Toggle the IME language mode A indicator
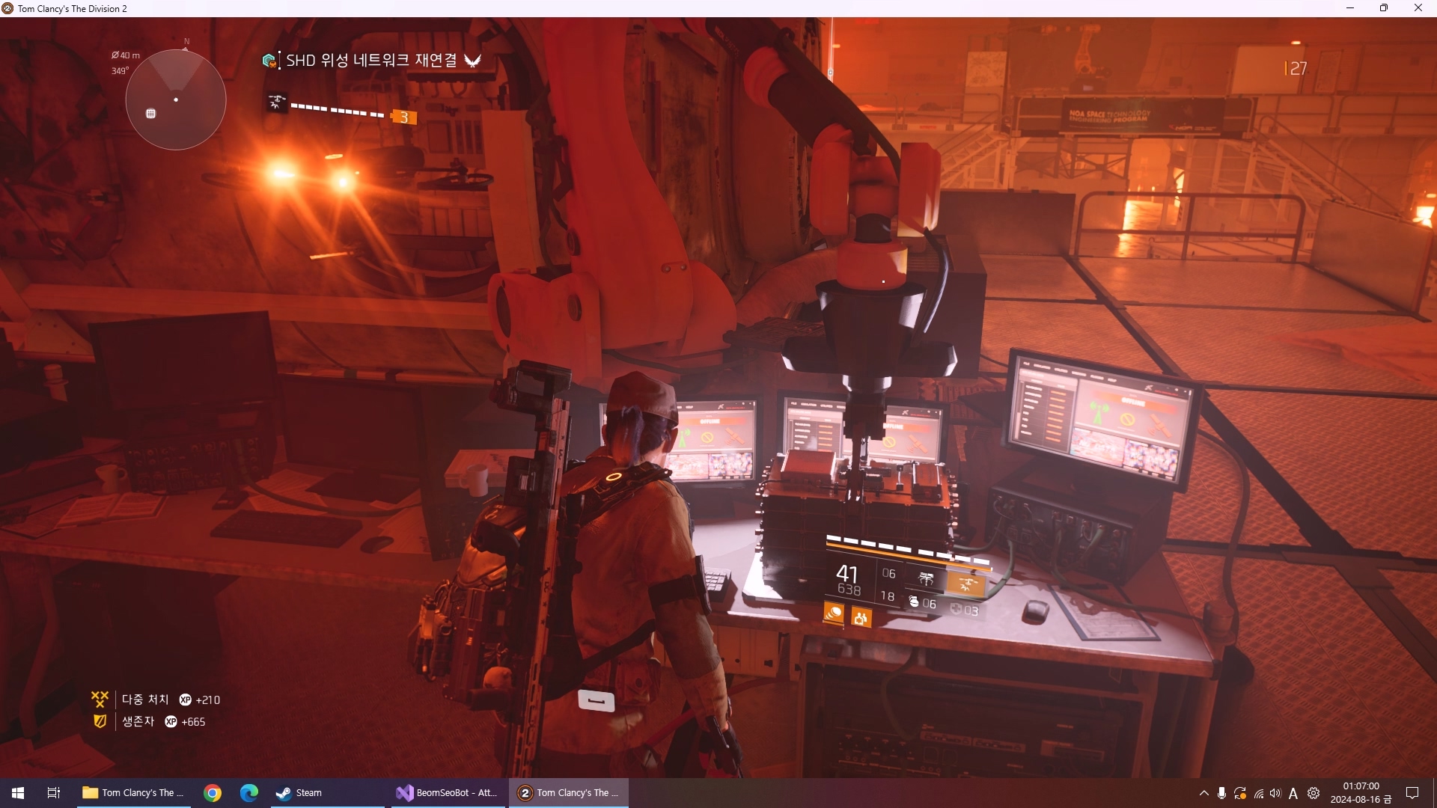 pos(1293,793)
